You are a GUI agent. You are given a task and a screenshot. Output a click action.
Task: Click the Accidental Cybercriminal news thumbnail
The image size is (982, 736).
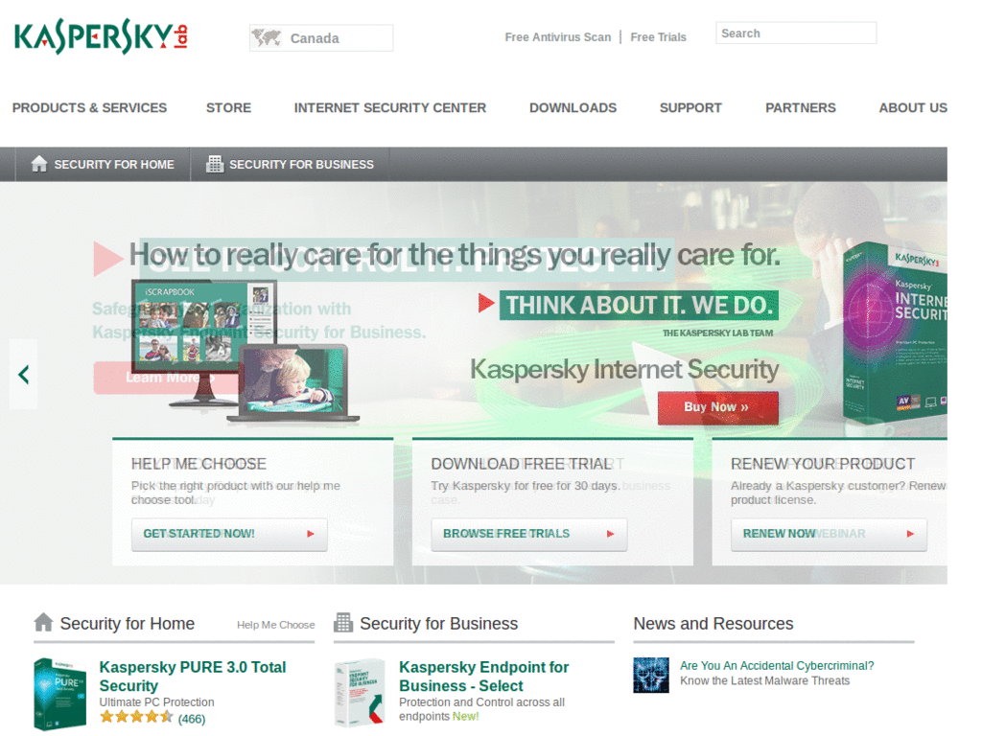point(651,675)
